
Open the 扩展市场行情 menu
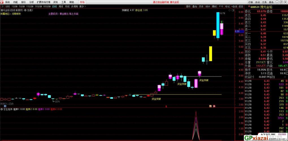[x=44, y=2]
